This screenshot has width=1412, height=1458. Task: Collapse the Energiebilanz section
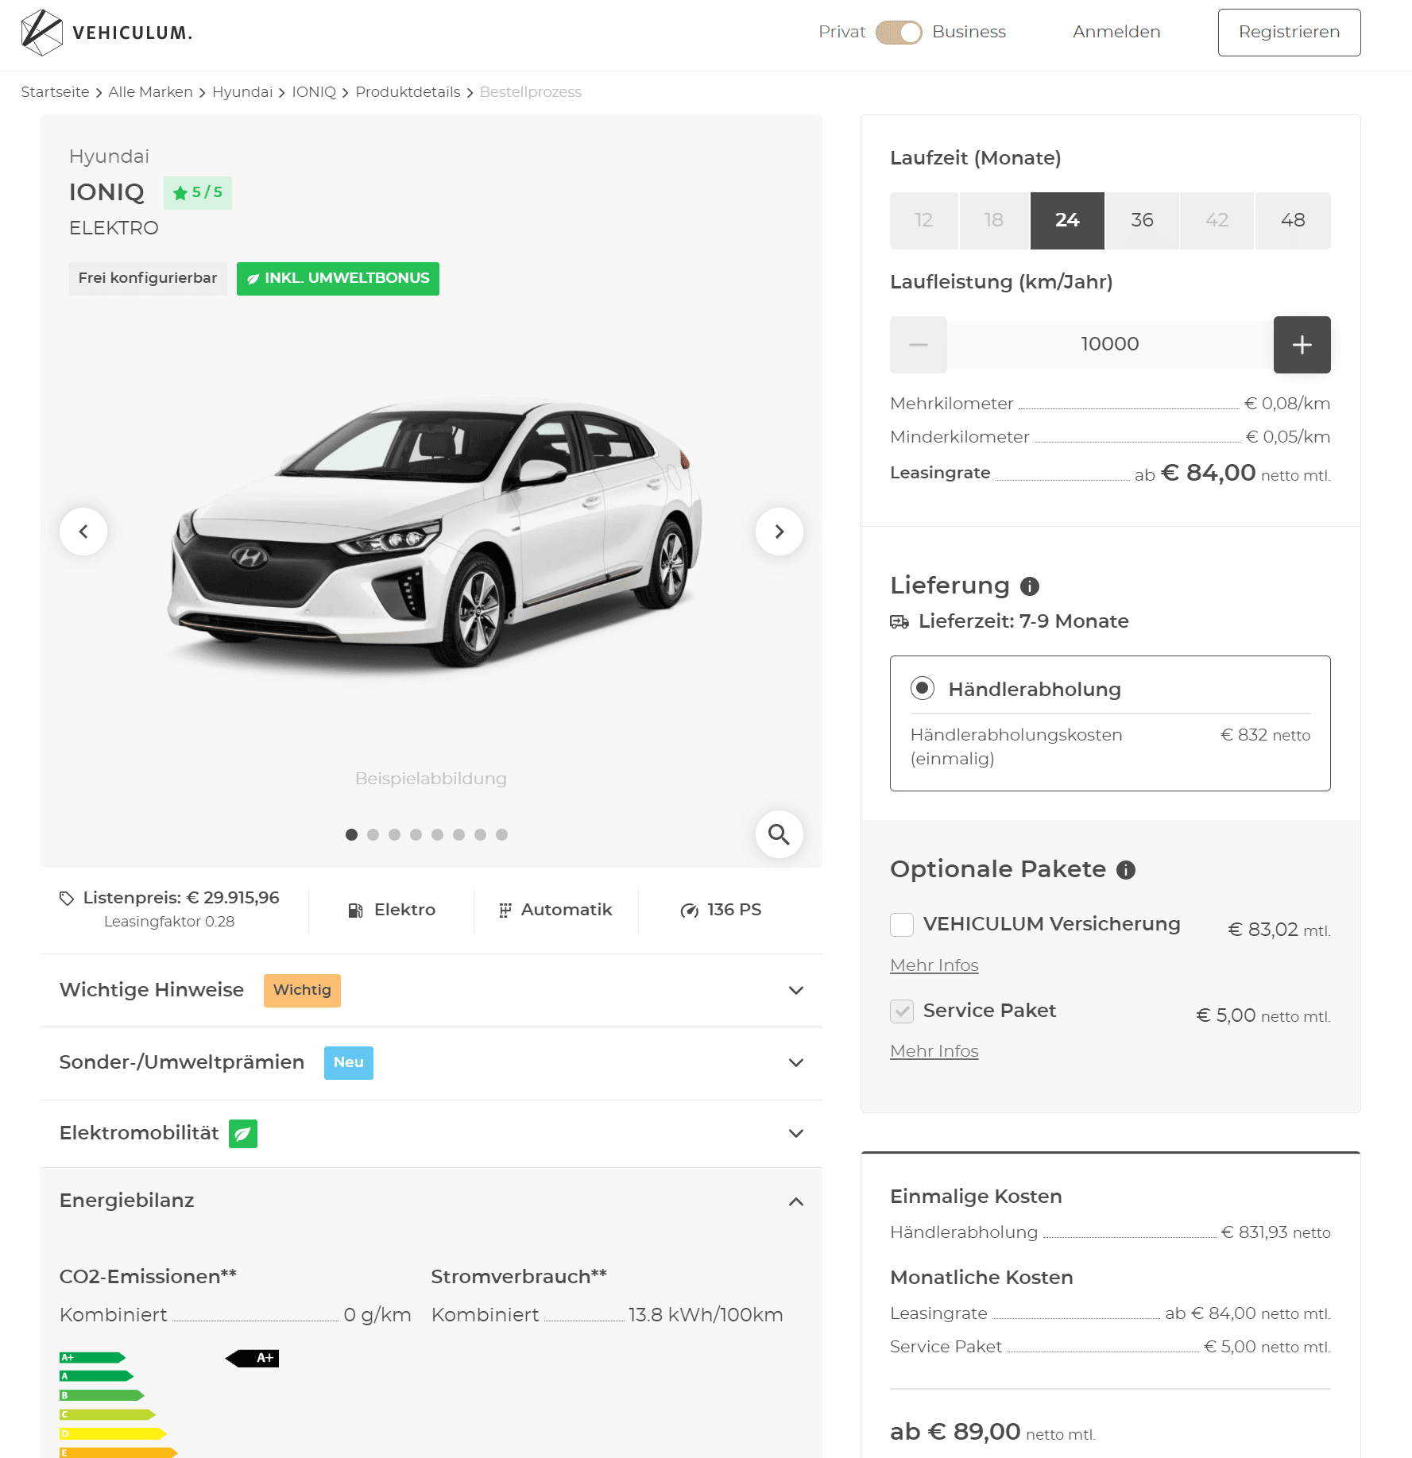coord(431,1201)
